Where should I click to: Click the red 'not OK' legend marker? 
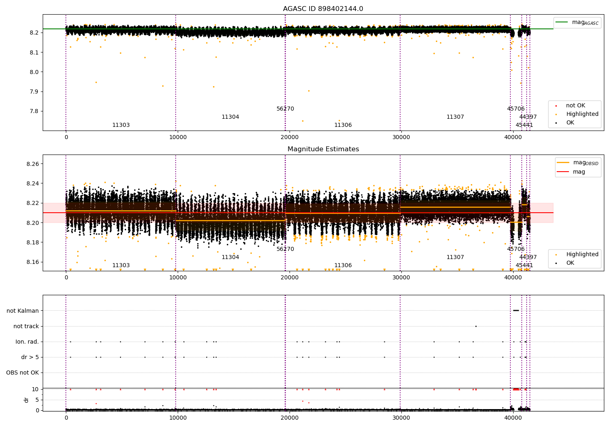coord(556,106)
